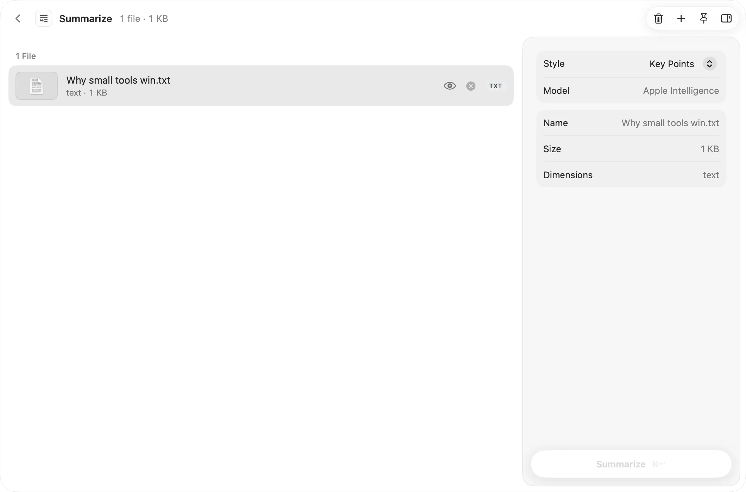Preview Why small tools win.txt with eye icon

click(450, 86)
